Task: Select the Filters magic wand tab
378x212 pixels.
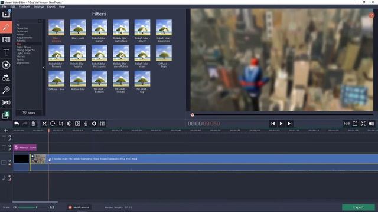Action: [x=6, y=27]
